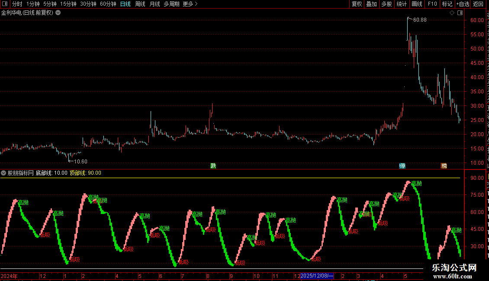Click the 75.00 indicator axis label
This screenshot has width=489, height=281.
[477, 195]
